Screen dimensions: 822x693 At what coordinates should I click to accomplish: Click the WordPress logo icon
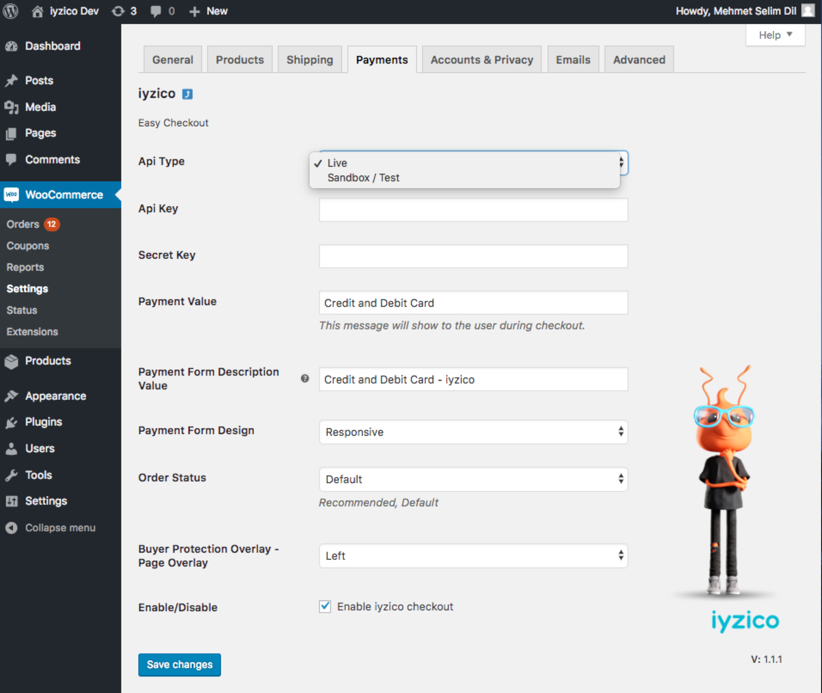pos(10,11)
